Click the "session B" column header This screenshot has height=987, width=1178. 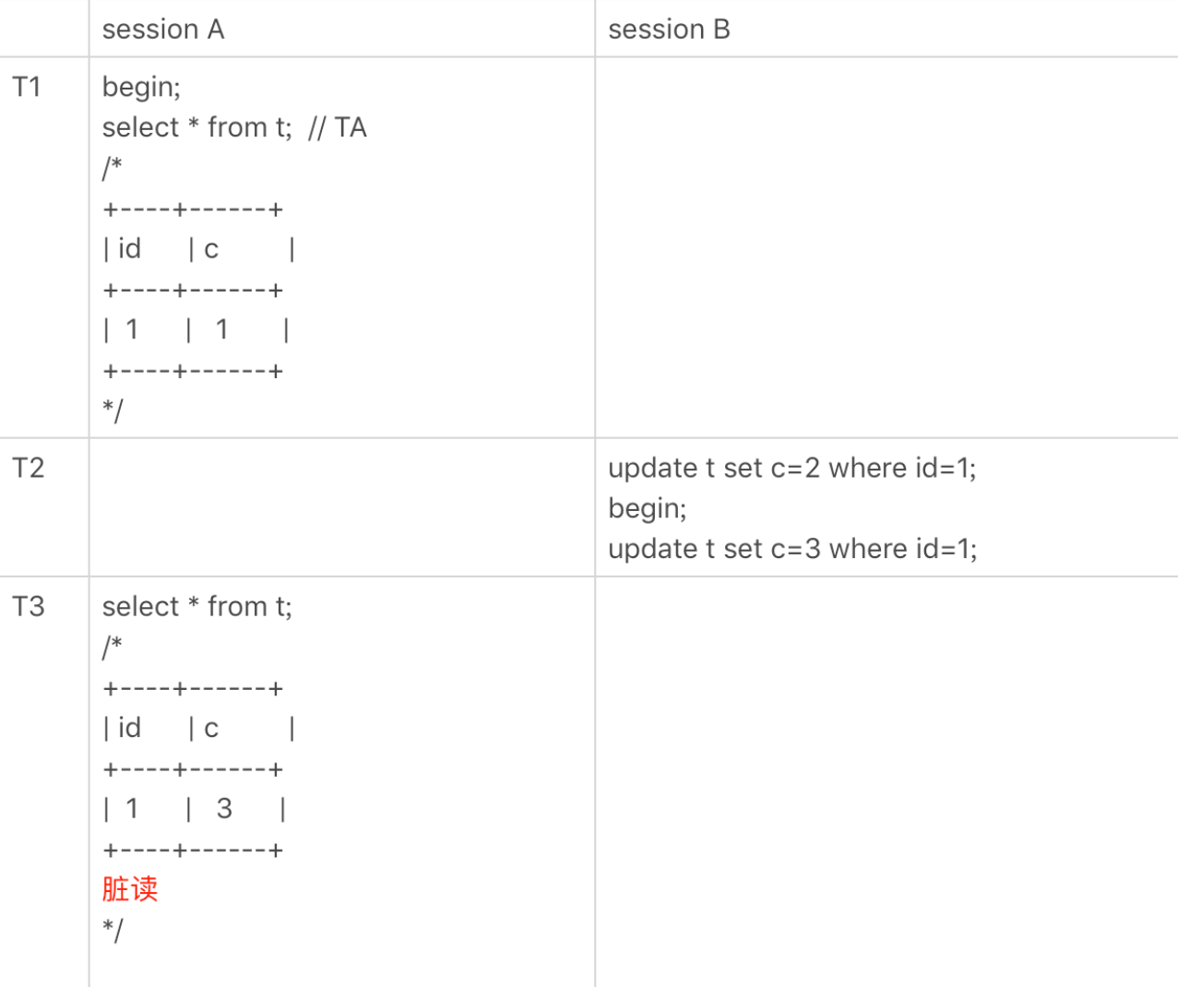coord(669,30)
